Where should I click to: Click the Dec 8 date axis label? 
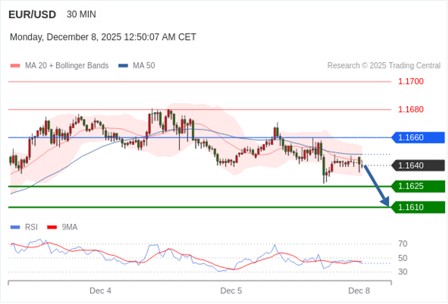pyautogui.click(x=359, y=291)
